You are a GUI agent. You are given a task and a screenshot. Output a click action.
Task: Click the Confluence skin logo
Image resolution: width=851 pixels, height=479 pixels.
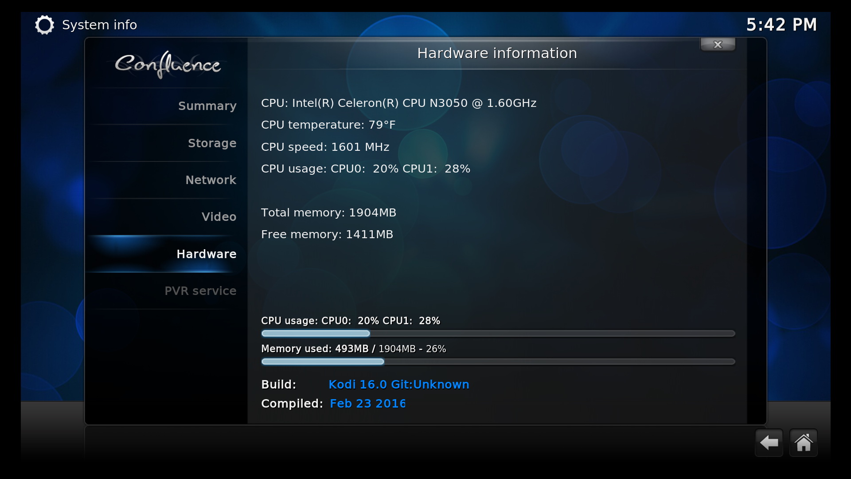pyautogui.click(x=168, y=65)
